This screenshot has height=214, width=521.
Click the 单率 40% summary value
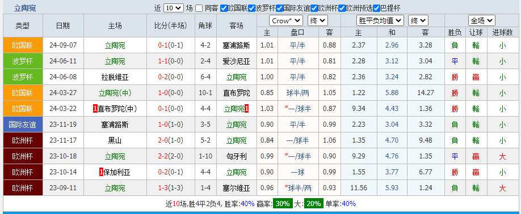coord(349,204)
